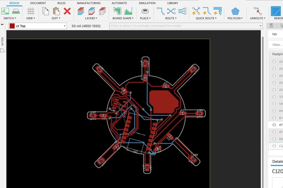Click the first Board Shape icon
The image size is (283, 188).
pyautogui.click(x=118, y=11)
